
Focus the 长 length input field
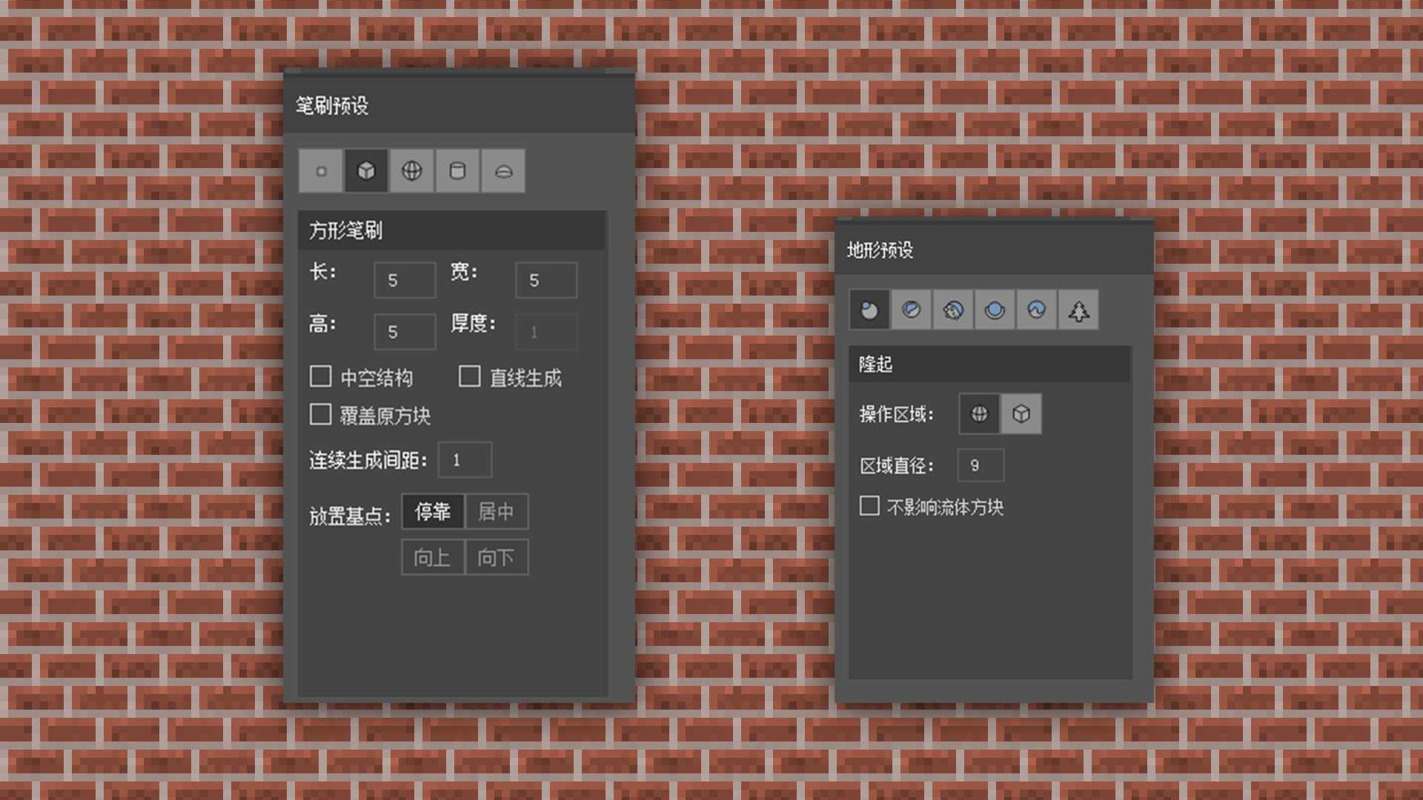pos(405,280)
